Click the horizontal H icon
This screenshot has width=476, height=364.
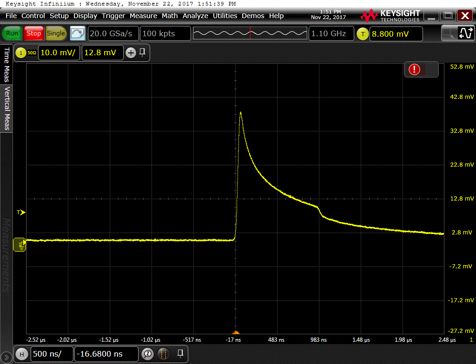click(x=21, y=354)
